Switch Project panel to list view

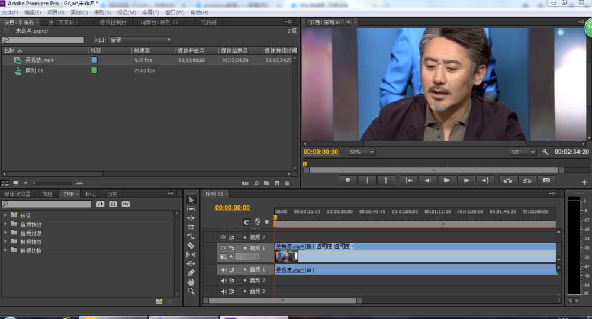coord(5,183)
